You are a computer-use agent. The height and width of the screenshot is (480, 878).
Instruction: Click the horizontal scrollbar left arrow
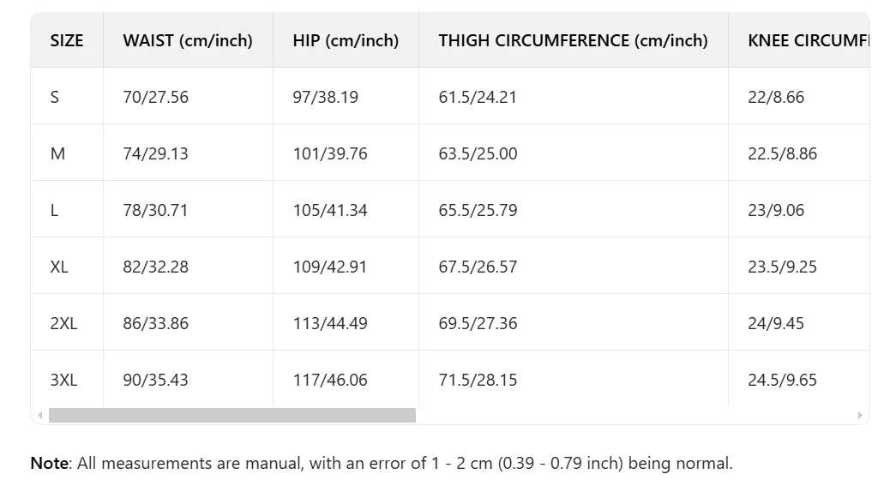[39, 416]
